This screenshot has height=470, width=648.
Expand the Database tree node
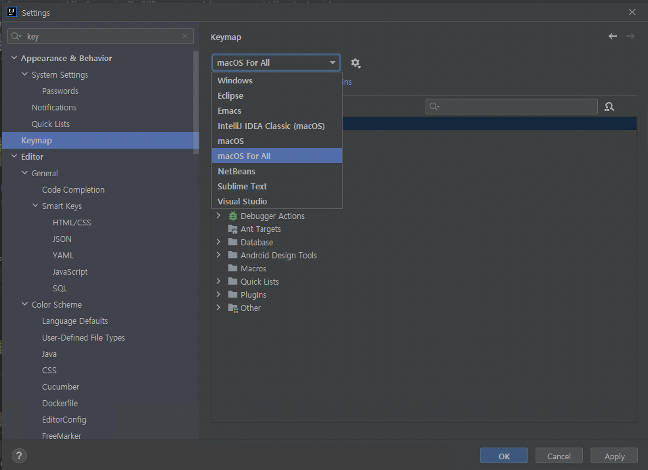click(x=218, y=242)
